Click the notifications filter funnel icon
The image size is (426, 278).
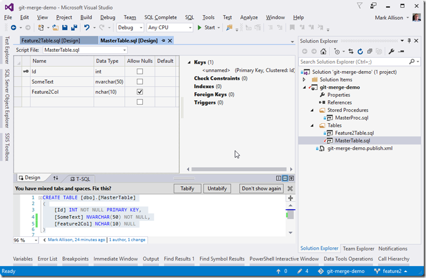[359, 6]
